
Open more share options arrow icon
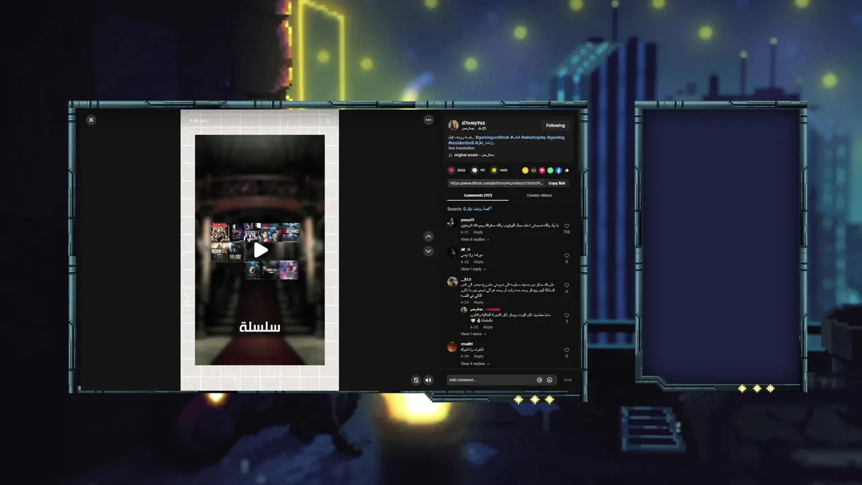pyautogui.click(x=567, y=170)
